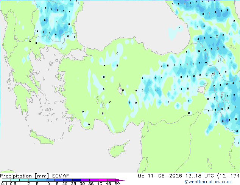
Task: Click the 0.1–0.5 mm palest legend swatch
Action: click(x=6, y=180)
